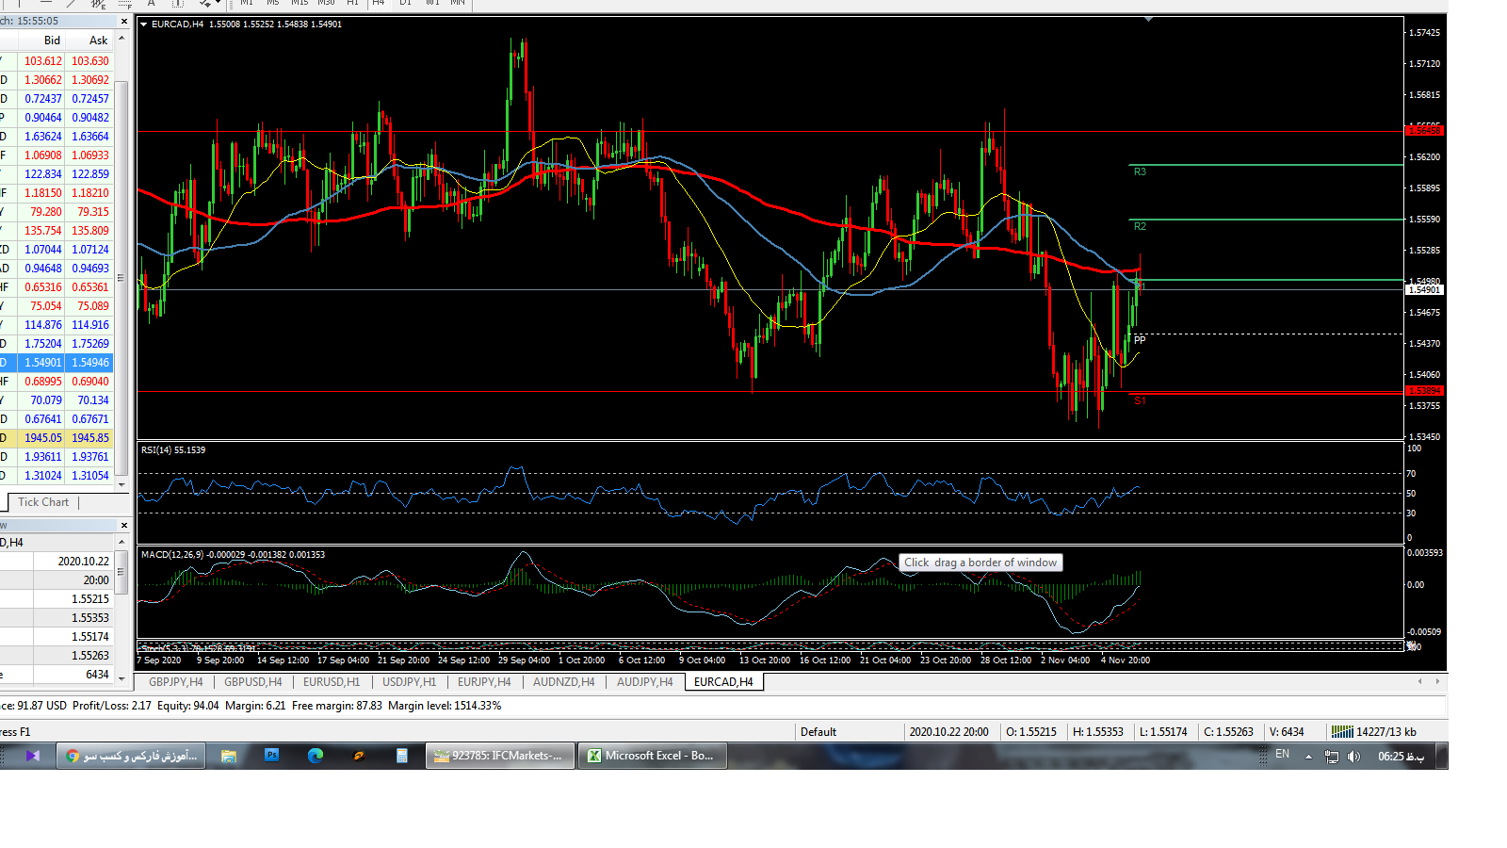Click the Data Window scrollbar thumb
This screenshot has height=848, width=1507.
pos(122,571)
